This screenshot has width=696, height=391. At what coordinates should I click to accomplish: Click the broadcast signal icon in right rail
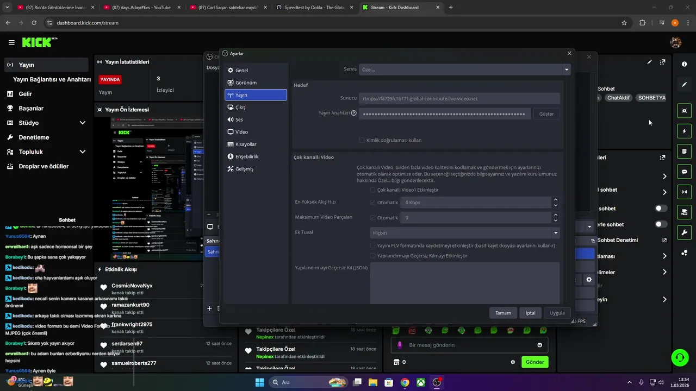tap(684, 192)
